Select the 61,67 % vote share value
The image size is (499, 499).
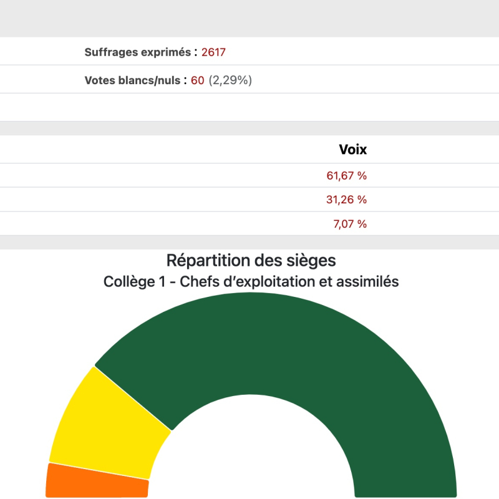coord(346,176)
